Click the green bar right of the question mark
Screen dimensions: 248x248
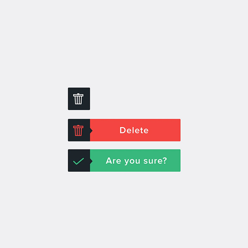pyautogui.click(x=174, y=160)
